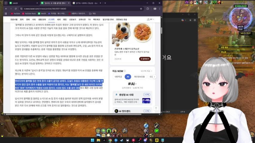The height and width of the screenshot is (143, 255).
Task: Switch to the 경기도 시외버스 Google tab
Action: (86, 3)
